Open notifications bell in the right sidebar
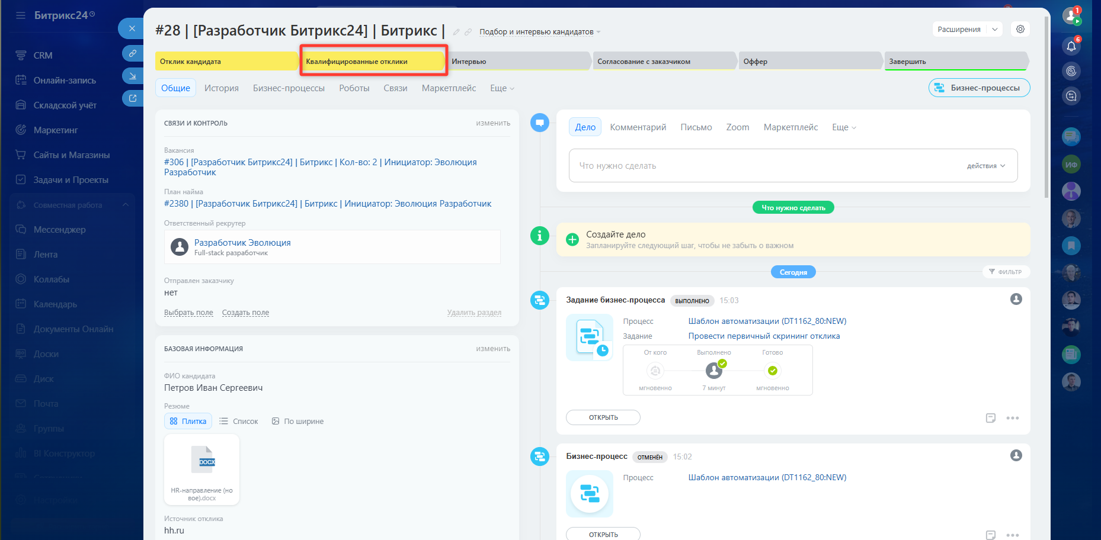This screenshot has width=1101, height=540. pos(1071,46)
